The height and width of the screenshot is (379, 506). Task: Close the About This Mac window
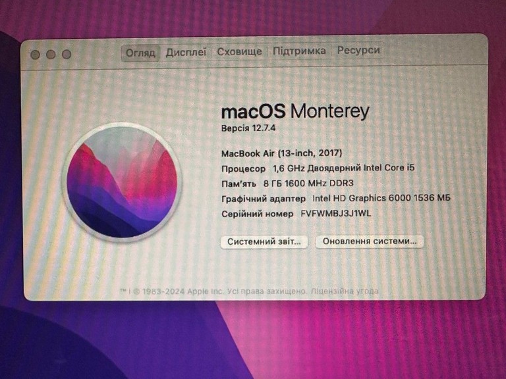pos(35,55)
